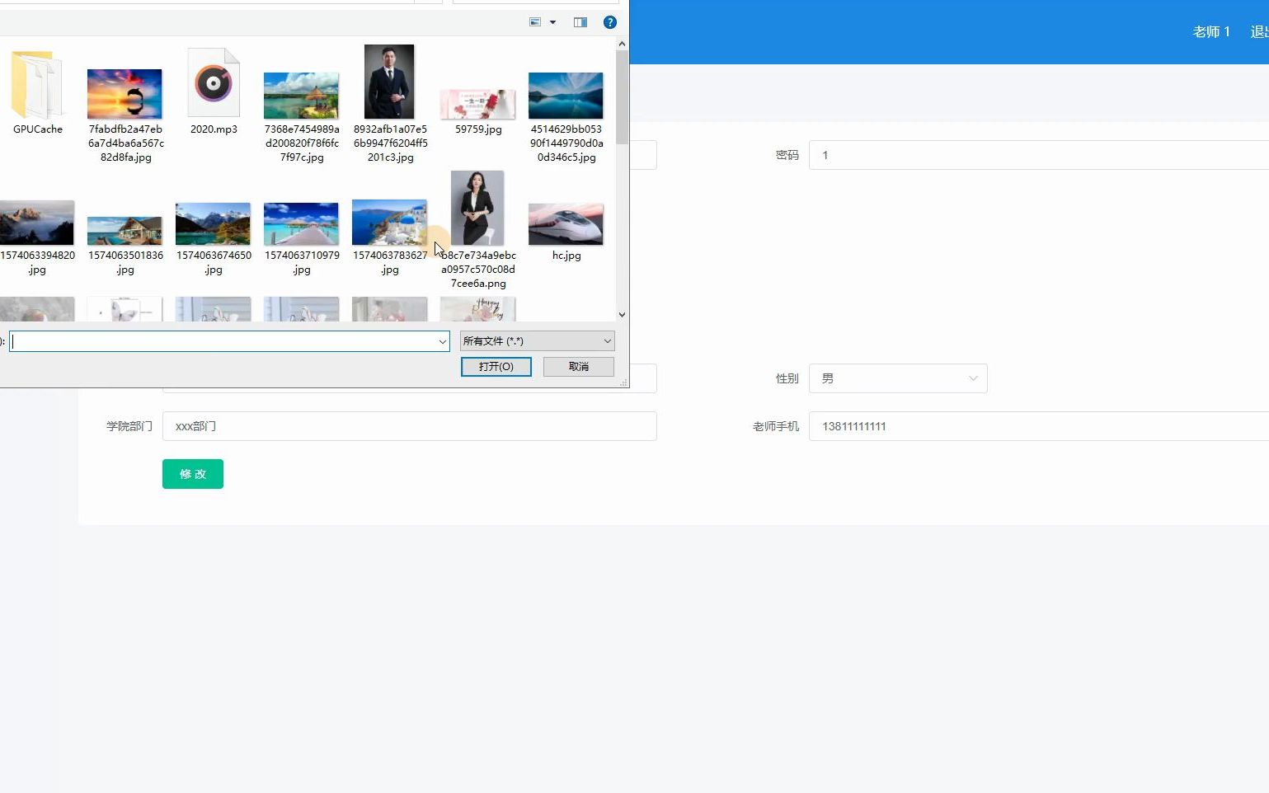
Task: Click the 学院部门 input field
Action: [410, 426]
